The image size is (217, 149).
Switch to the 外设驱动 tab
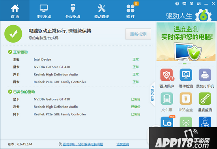(x=73, y=11)
